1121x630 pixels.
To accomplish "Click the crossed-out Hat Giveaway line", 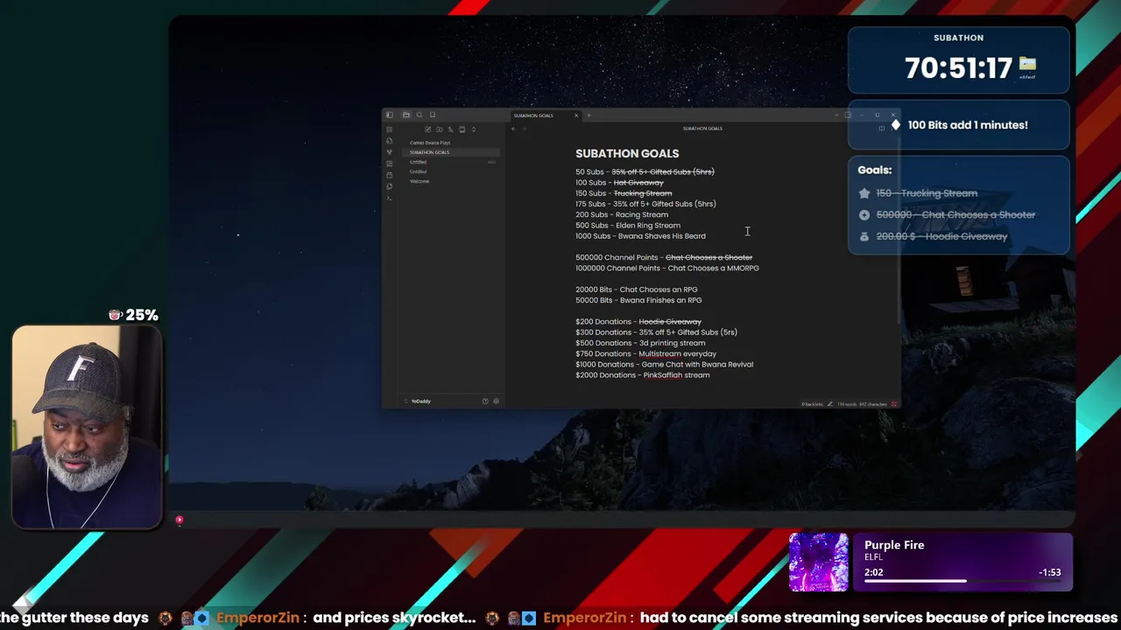I will point(619,183).
